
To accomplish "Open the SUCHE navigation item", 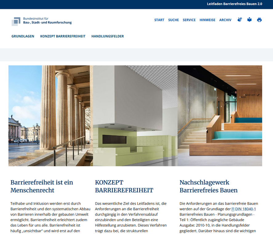I will (173, 20).
